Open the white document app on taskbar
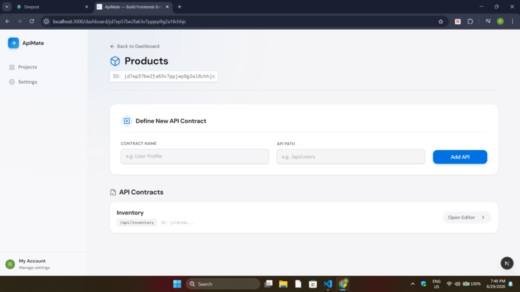 [298, 284]
